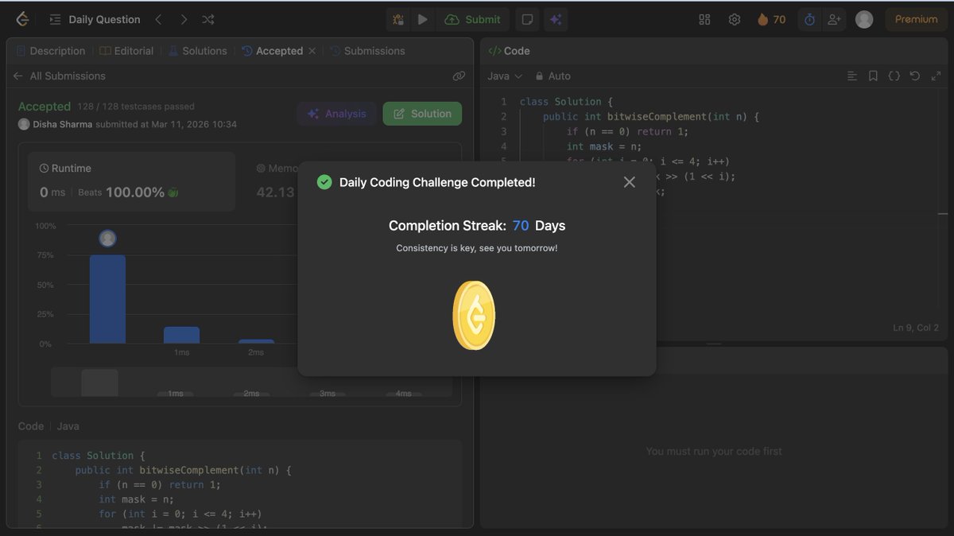Click the invite user icon
Image resolution: width=954 pixels, height=536 pixels.
[834, 19]
